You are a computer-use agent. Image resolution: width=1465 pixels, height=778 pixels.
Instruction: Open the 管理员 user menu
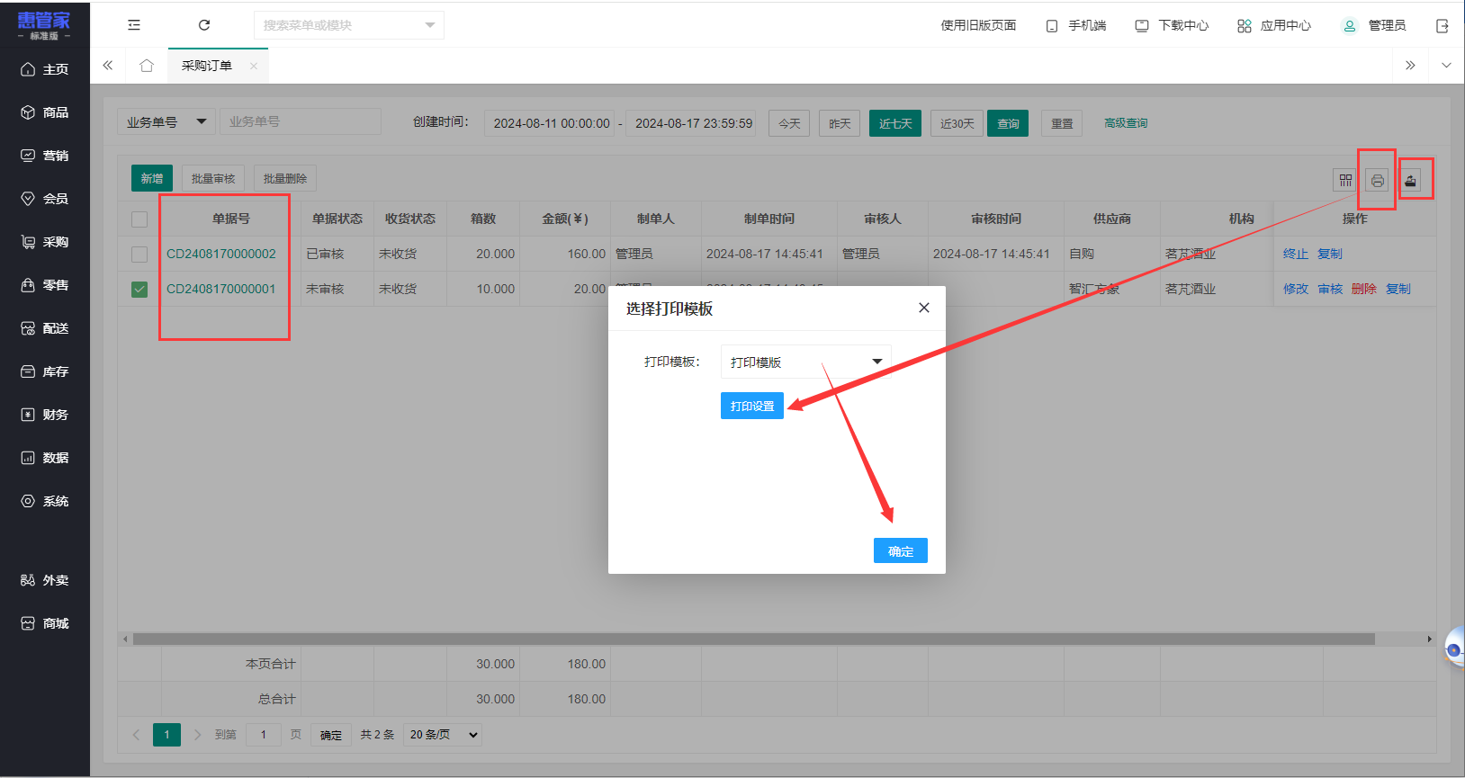click(x=1374, y=26)
